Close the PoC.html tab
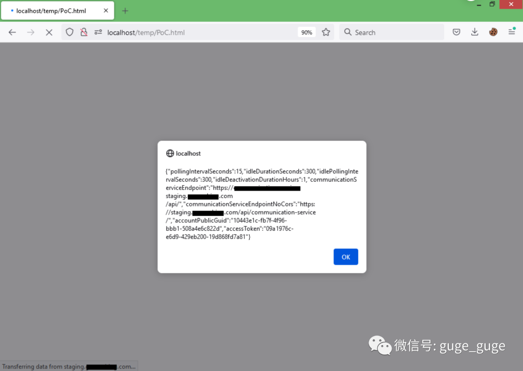Viewport: 523px width, 371px height. pos(106,11)
